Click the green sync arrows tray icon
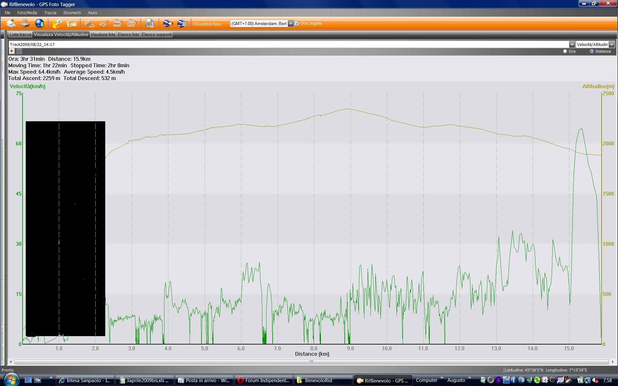 [x=537, y=380]
